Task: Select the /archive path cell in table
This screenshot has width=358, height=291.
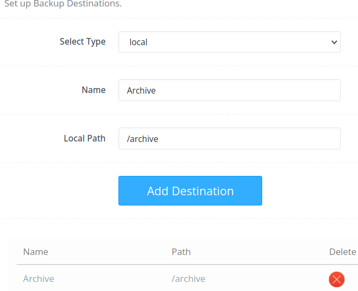Action: click(188, 279)
